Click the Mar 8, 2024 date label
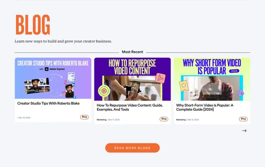265x167 pixels. coord(193,120)
